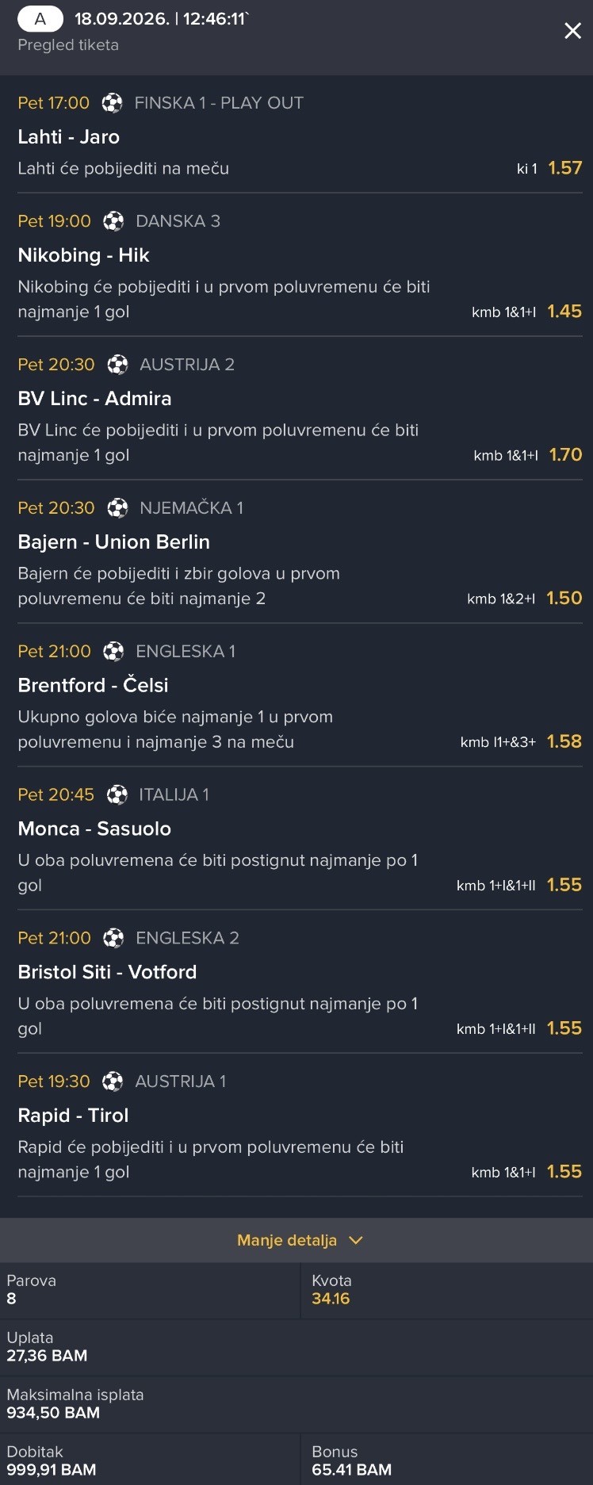Click the Manje detalja text
Screen dimensions: 593x1485
[287, 1240]
